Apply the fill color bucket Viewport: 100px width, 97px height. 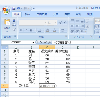(x=47, y=30)
